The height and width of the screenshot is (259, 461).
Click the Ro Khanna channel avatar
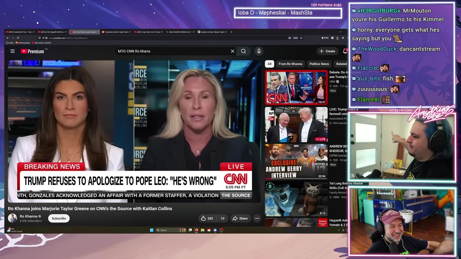(13, 218)
